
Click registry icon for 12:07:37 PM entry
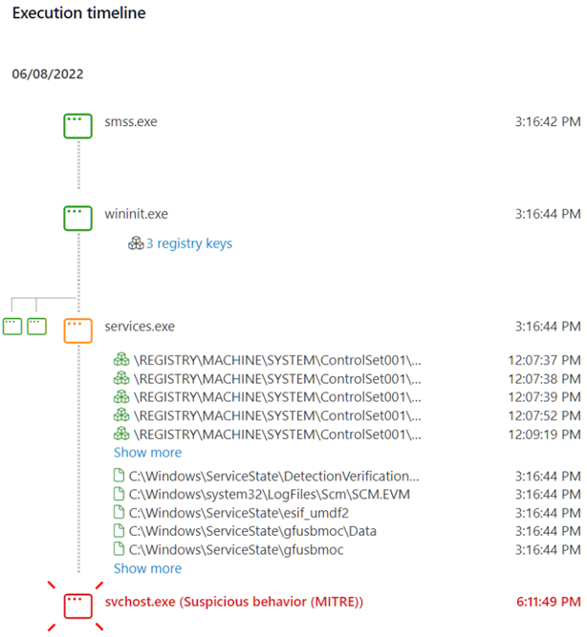tap(121, 359)
